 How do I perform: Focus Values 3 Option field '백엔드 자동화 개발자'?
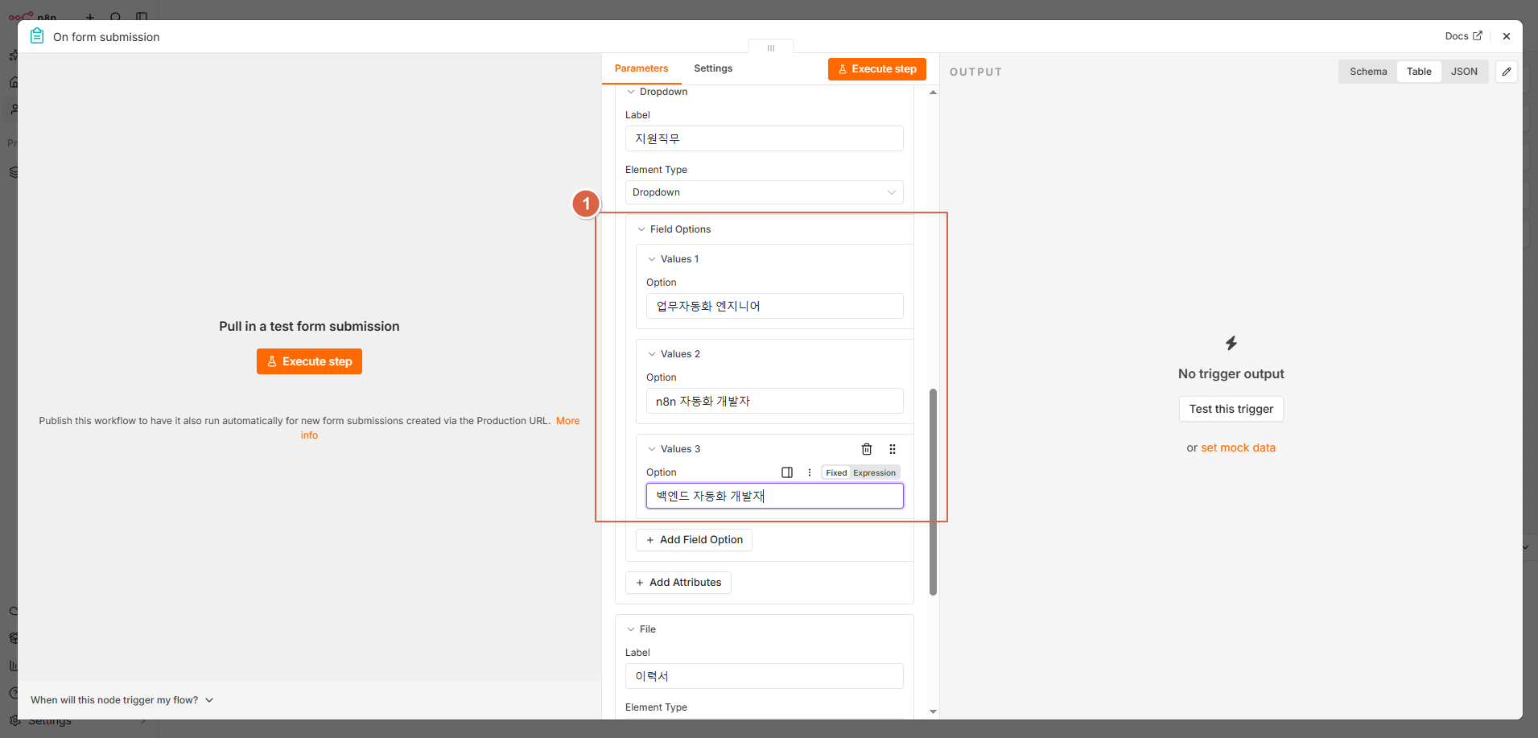tap(775, 496)
